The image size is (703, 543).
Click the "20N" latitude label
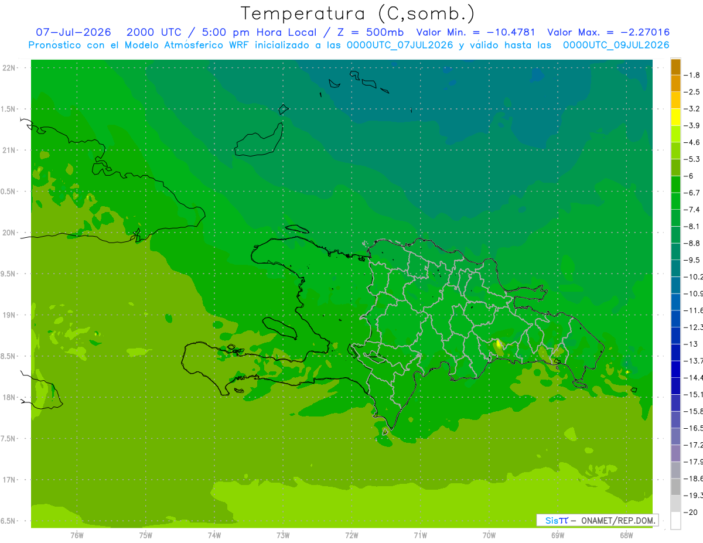point(9,233)
